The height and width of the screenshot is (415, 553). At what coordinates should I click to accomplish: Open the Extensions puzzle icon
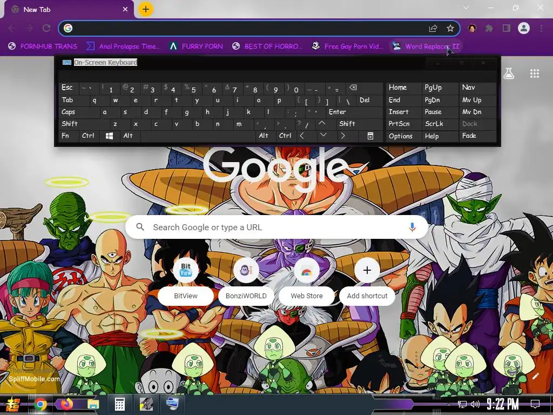[489, 28]
